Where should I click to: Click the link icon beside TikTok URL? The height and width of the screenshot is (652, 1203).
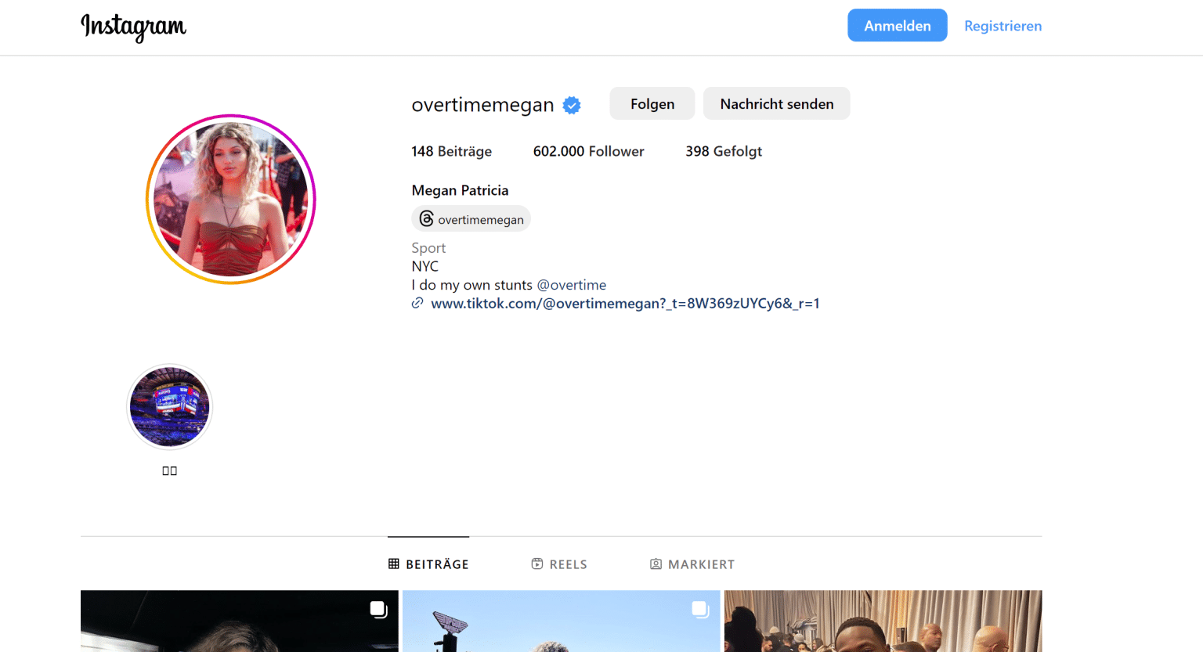[x=417, y=304]
